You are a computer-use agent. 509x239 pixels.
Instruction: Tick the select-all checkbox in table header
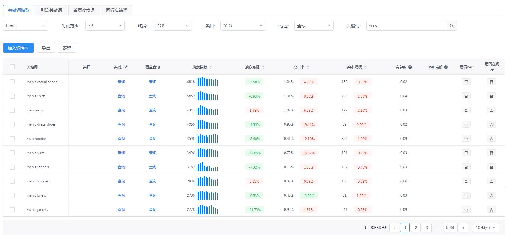[12, 67]
